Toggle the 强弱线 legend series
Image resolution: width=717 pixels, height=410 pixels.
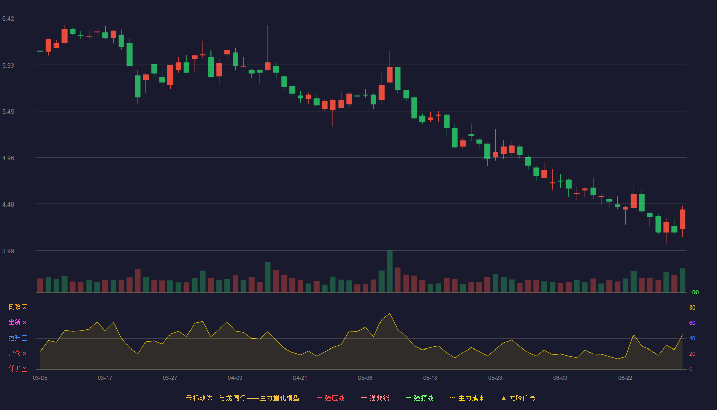pyautogui.click(x=375, y=398)
